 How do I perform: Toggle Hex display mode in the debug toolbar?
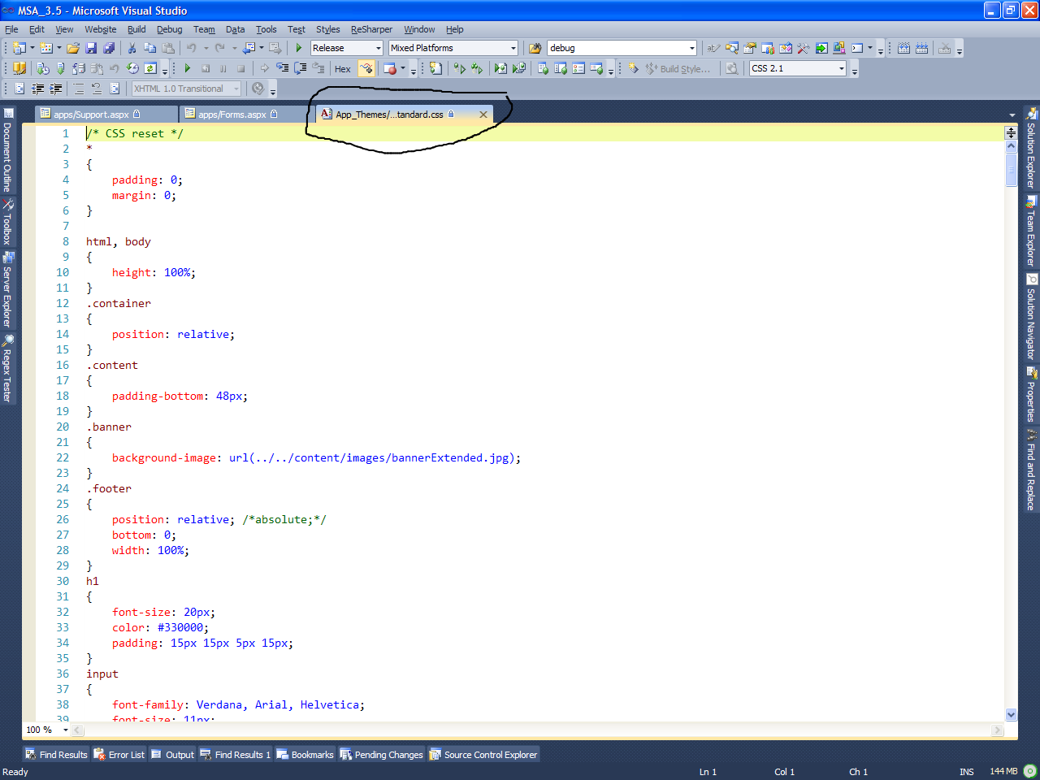pos(342,68)
